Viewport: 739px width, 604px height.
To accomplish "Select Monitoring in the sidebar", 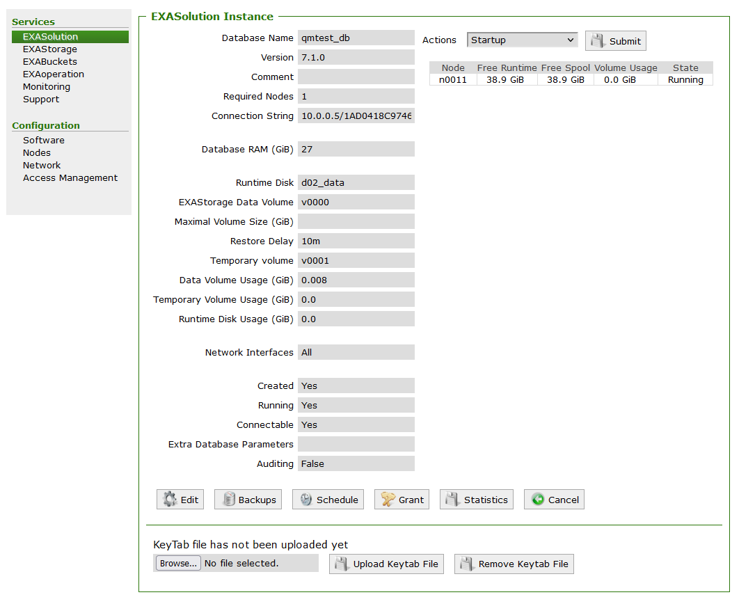I will tap(46, 87).
